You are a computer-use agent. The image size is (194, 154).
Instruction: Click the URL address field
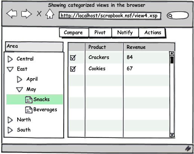tap(110, 15)
